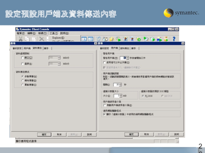
Task: Click active 資料傳送 tab in the data-transfer dialog
Action: tap(37, 48)
